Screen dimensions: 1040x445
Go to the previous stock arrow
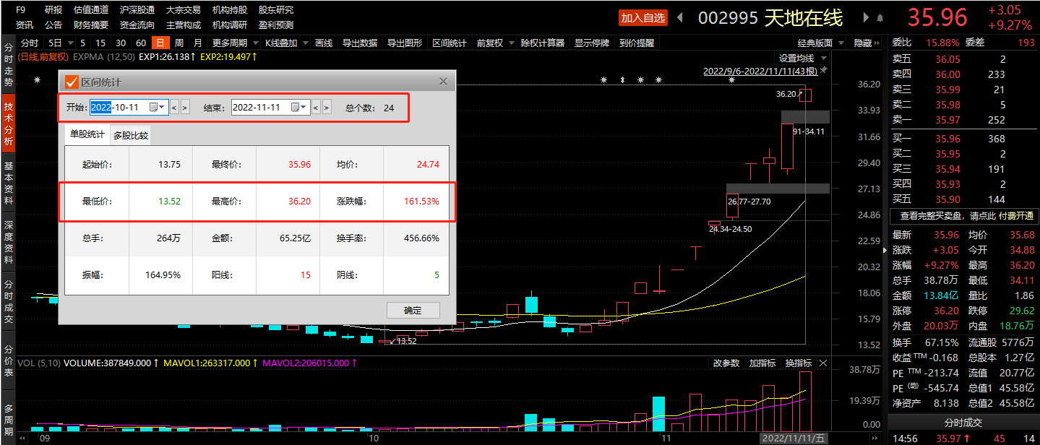681,17
